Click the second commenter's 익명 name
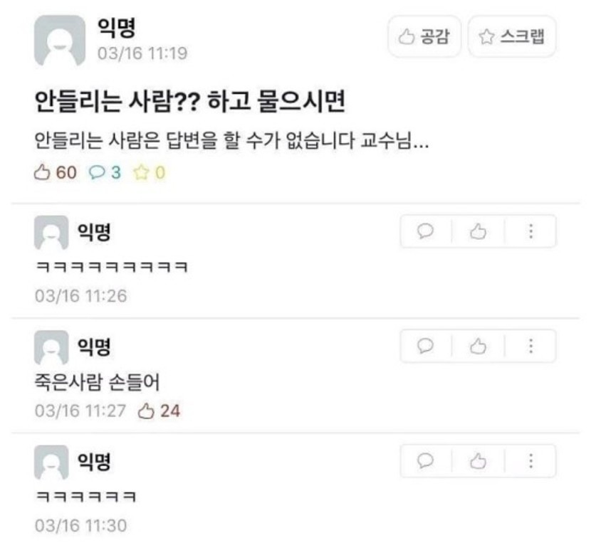The image size is (591, 560). pyautogui.click(x=94, y=347)
